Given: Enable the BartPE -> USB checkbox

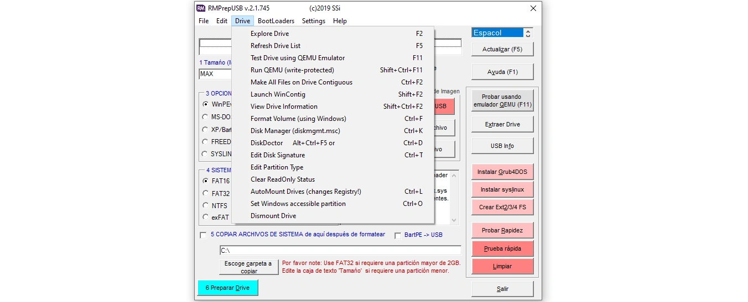Looking at the screenshot, I should click(x=398, y=235).
